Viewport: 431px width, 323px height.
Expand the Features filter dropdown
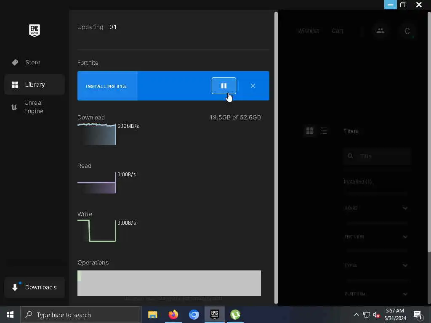point(376,236)
